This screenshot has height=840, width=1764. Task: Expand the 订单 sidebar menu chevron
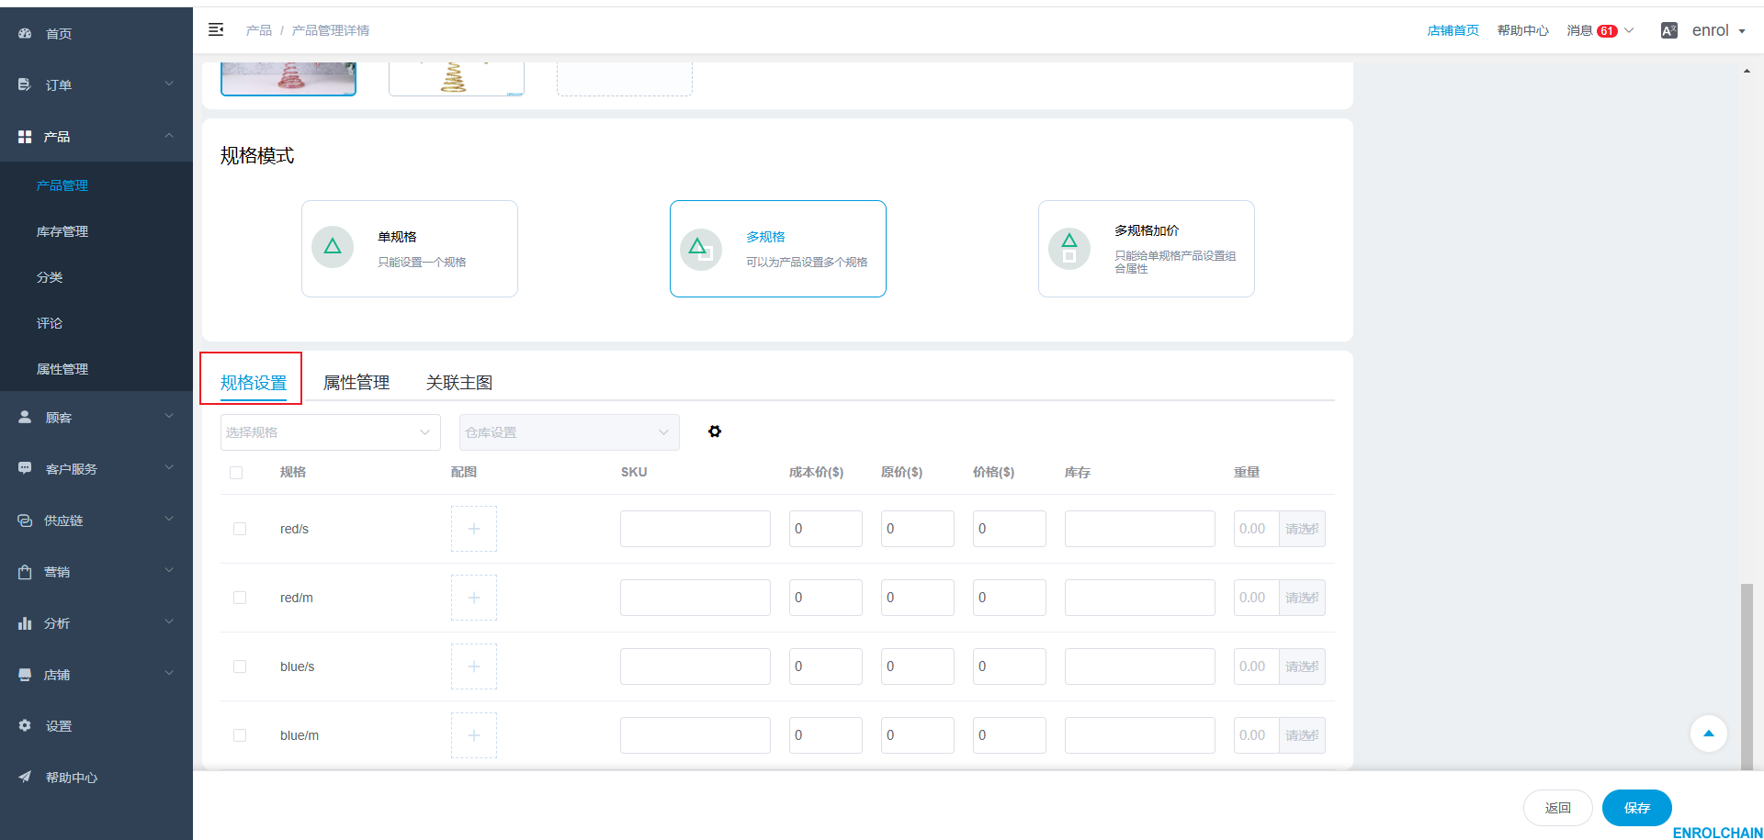[169, 84]
